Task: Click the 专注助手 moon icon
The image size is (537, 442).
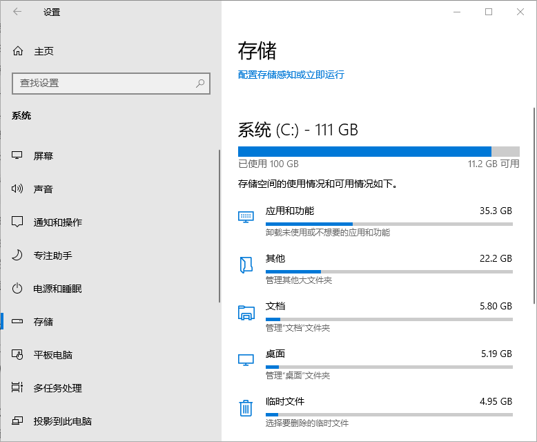Action: click(17, 256)
